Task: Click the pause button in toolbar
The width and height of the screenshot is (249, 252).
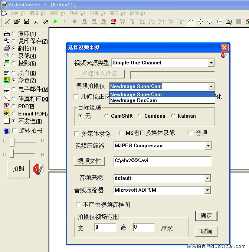Action: (x=65, y=21)
